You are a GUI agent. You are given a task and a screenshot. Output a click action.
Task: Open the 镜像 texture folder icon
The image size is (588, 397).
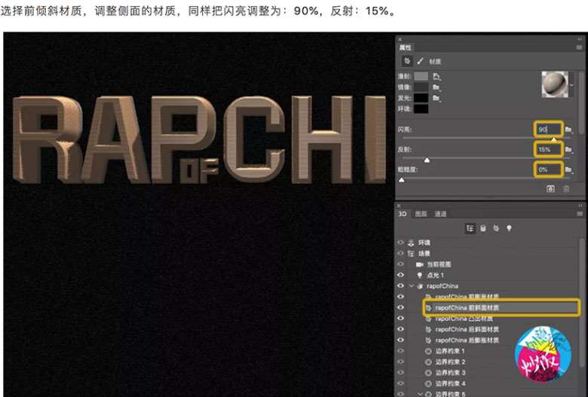tap(436, 87)
